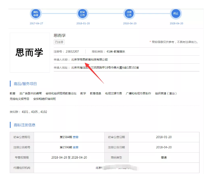
Task: Click the 商标注册信息 section heading
Action: point(25,125)
